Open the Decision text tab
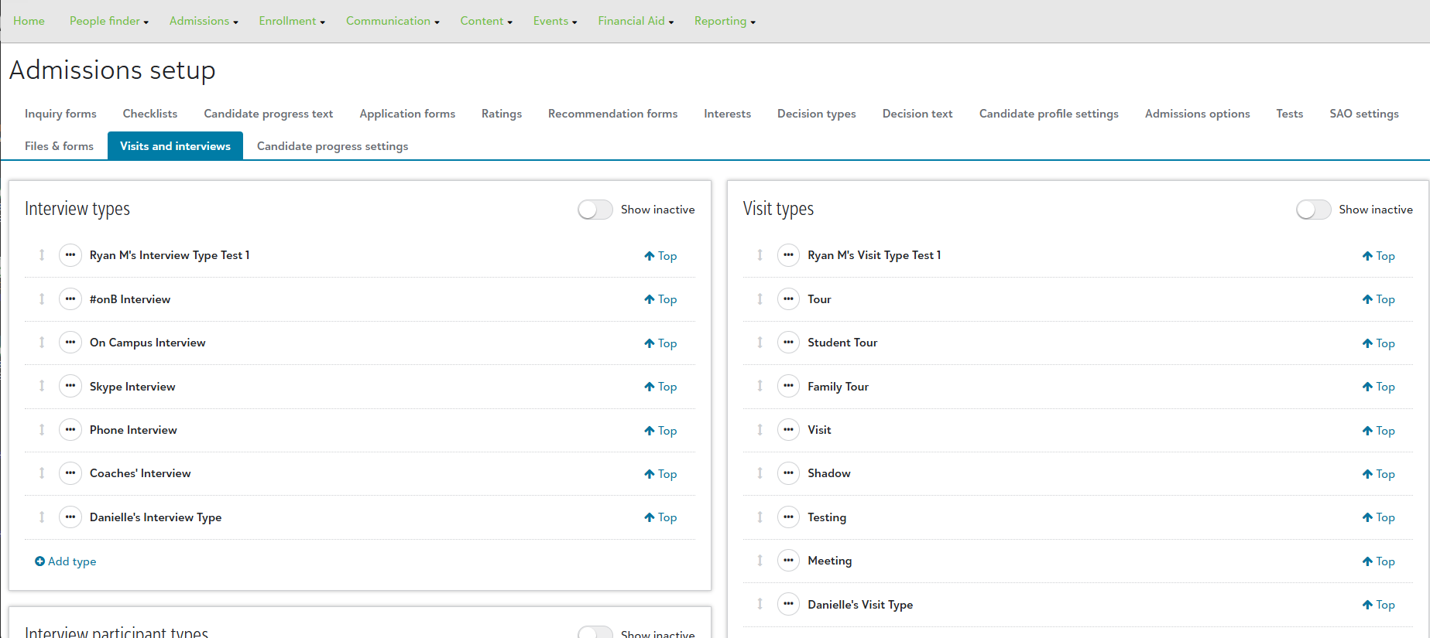 pyautogui.click(x=917, y=114)
